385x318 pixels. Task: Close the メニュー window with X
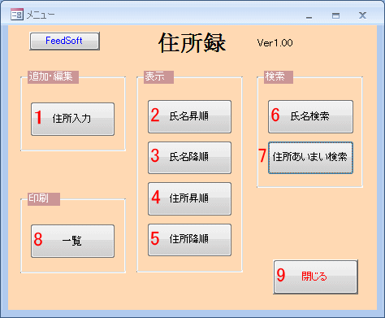(x=362, y=15)
